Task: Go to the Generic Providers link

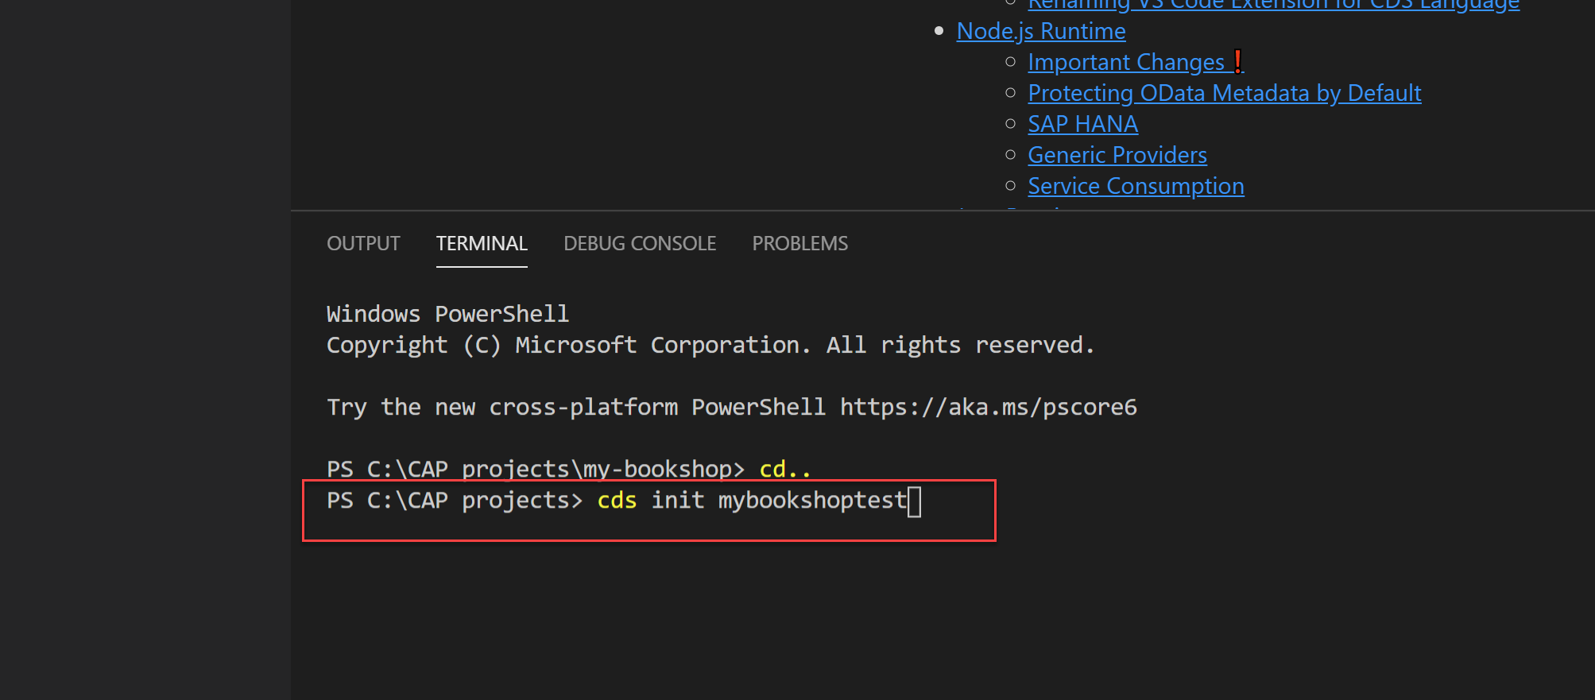Action: [x=1117, y=155]
